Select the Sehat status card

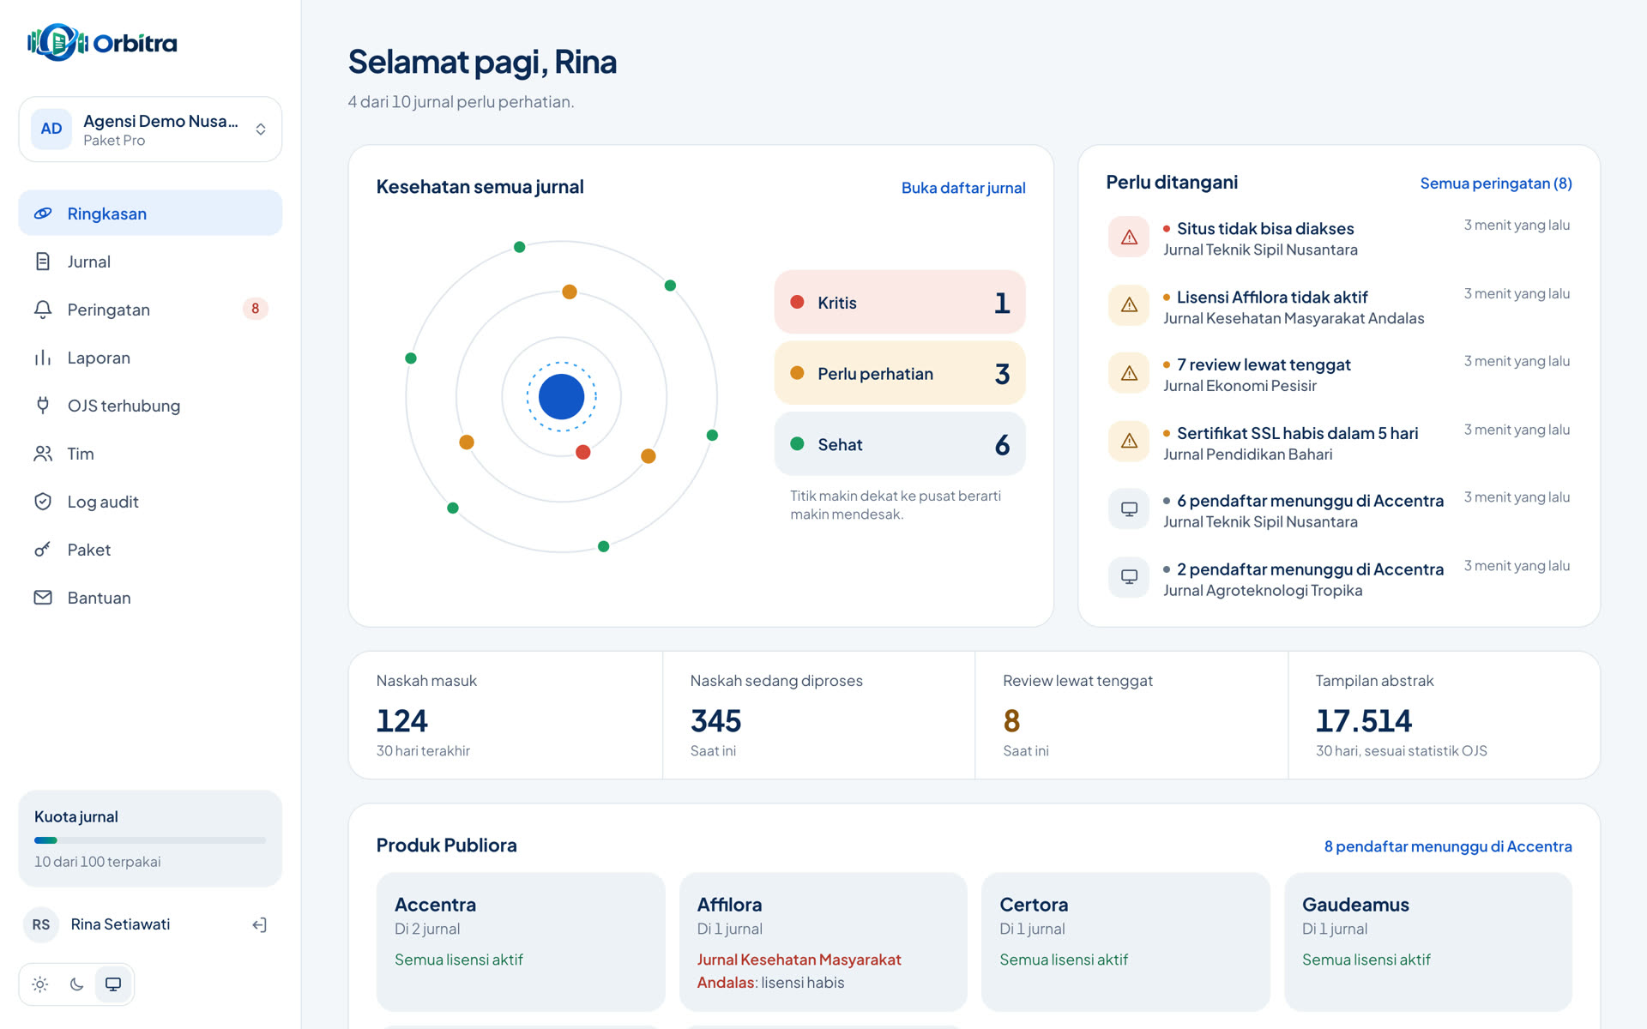point(900,444)
